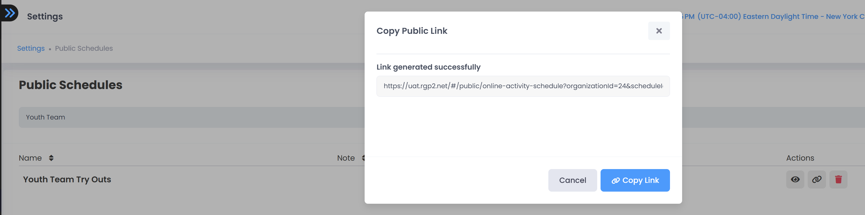Image resolution: width=865 pixels, height=215 pixels.
Task: Open the Youth Team selector box
Action: 191,118
